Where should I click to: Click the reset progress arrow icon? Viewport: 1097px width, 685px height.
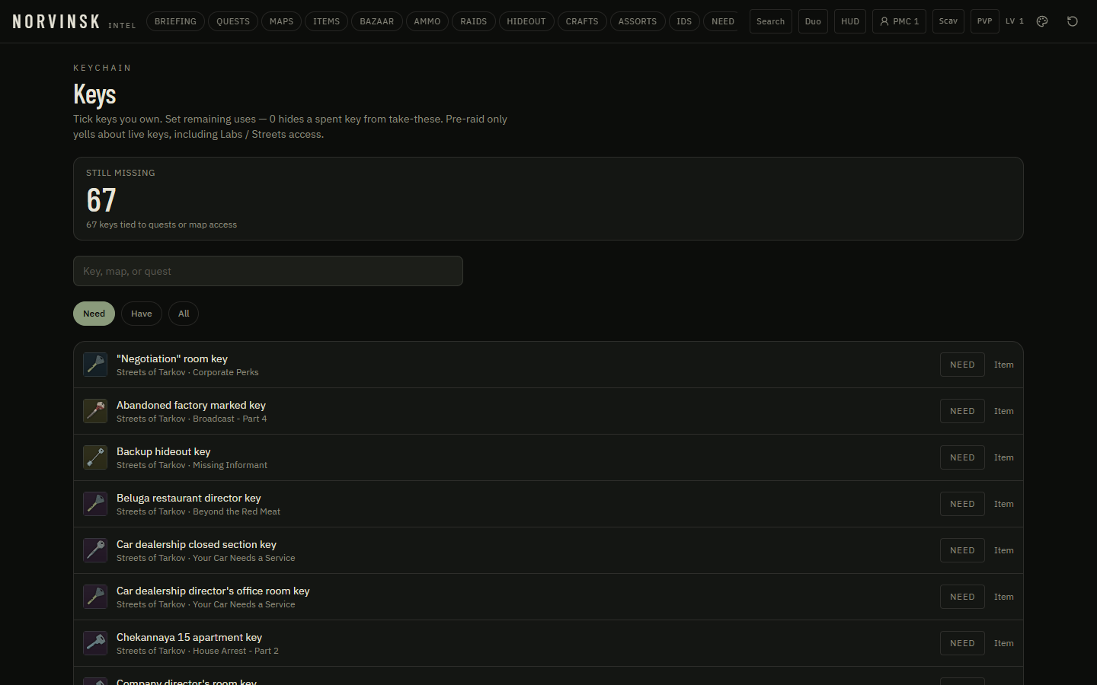(1073, 21)
